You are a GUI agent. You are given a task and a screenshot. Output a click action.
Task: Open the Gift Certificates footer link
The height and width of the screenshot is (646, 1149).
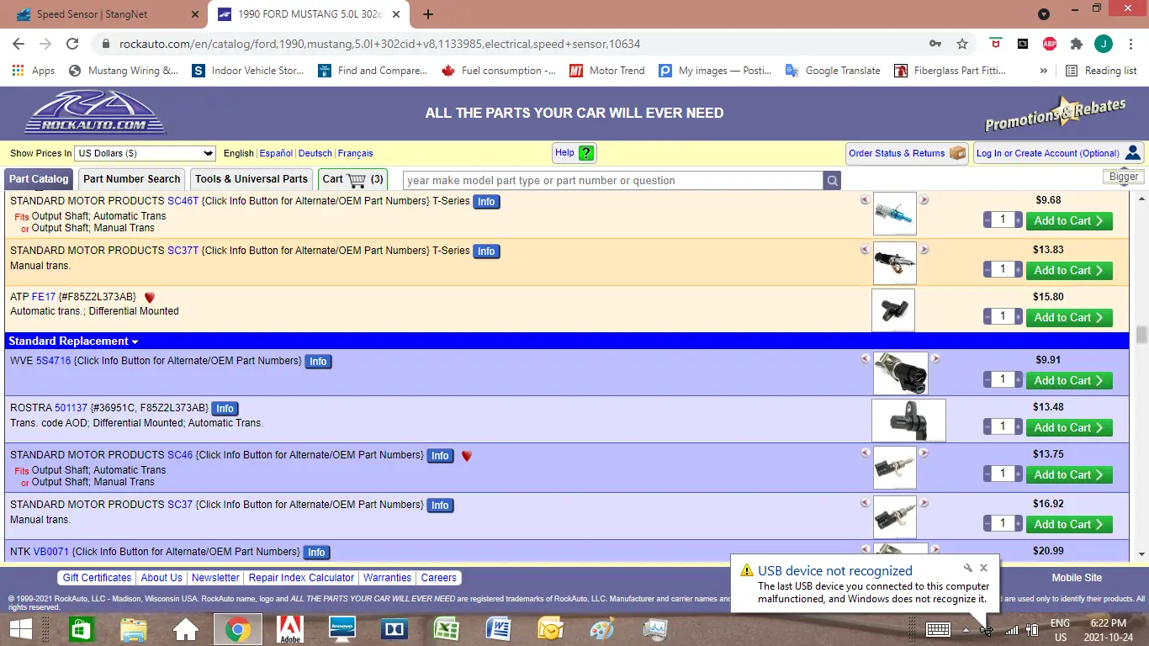click(x=97, y=578)
